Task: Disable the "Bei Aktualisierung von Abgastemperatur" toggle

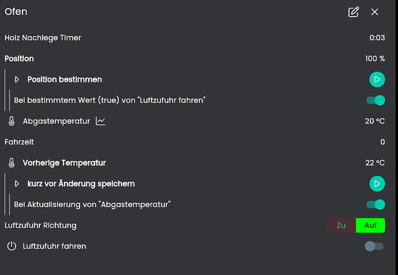Action: [x=376, y=204]
